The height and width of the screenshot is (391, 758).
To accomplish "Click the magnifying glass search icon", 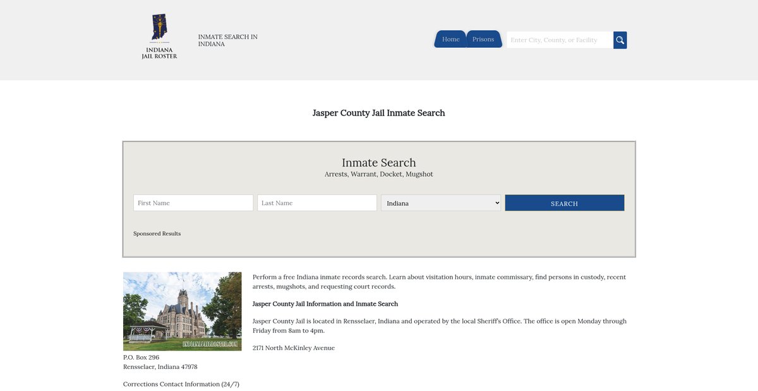I will coord(620,40).
